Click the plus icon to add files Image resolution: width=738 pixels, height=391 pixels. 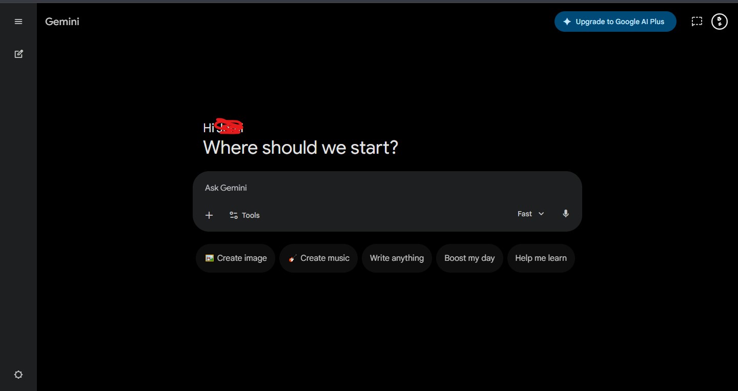click(x=209, y=215)
